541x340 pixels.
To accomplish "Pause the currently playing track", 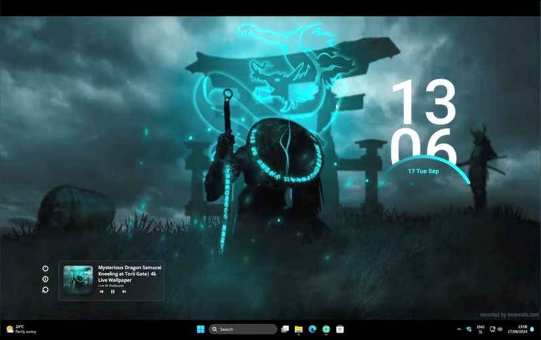I will pyautogui.click(x=112, y=291).
